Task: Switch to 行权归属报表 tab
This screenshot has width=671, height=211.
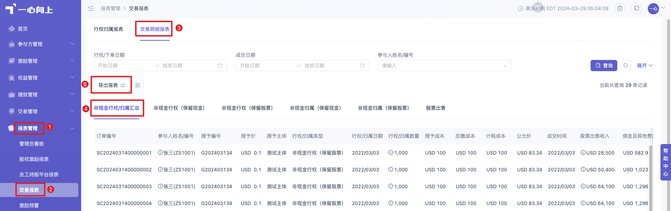Action: pyautogui.click(x=108, y=29)
